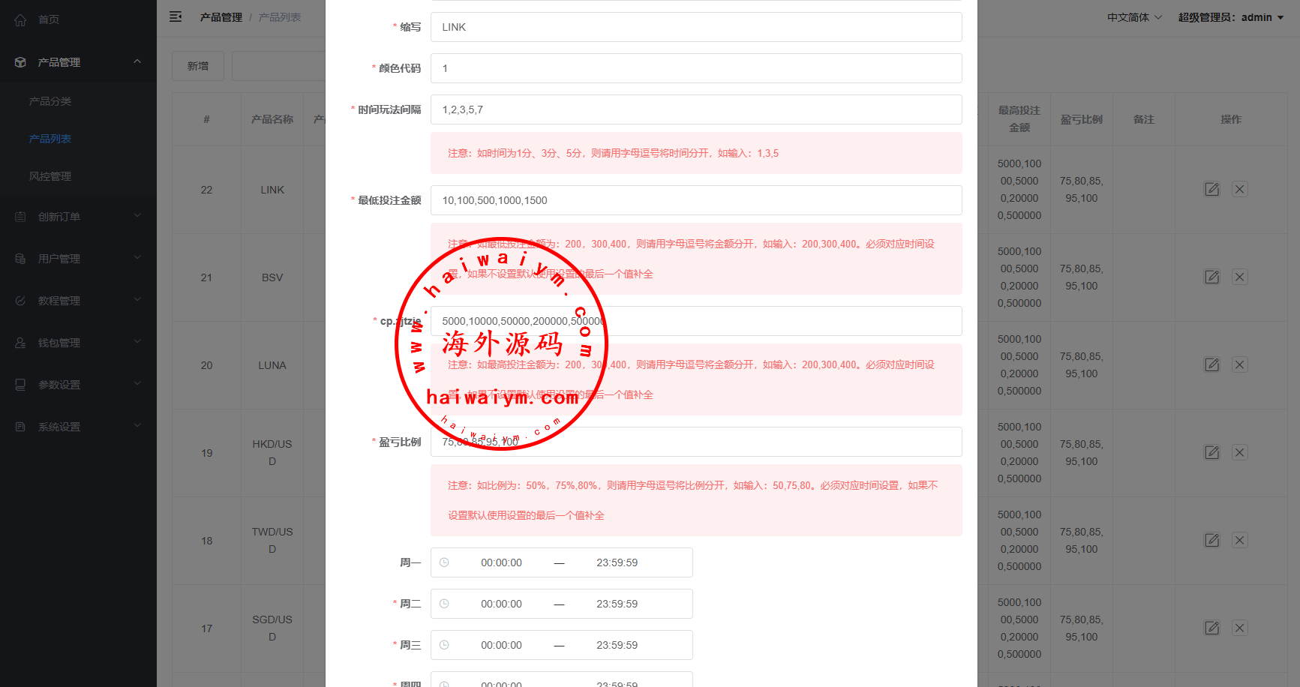Image resolution: width=1300 pixels, height=687 pixels.
Task: Click the delete icon for BSV row
Action: pyautogui.click(x=1240, y=277)
